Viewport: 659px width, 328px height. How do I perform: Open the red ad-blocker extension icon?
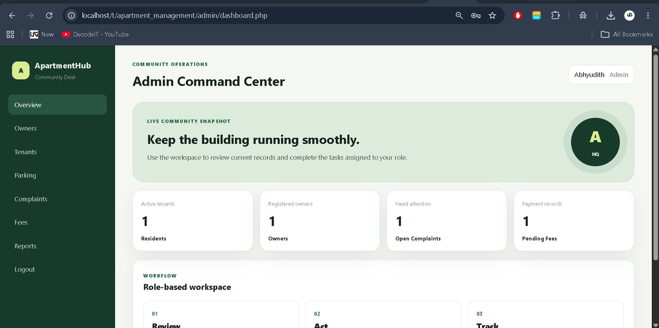pos(518,15)
